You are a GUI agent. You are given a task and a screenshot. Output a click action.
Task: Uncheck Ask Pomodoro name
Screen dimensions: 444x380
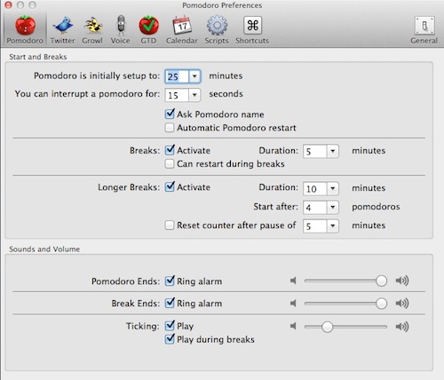click(170, 114)
